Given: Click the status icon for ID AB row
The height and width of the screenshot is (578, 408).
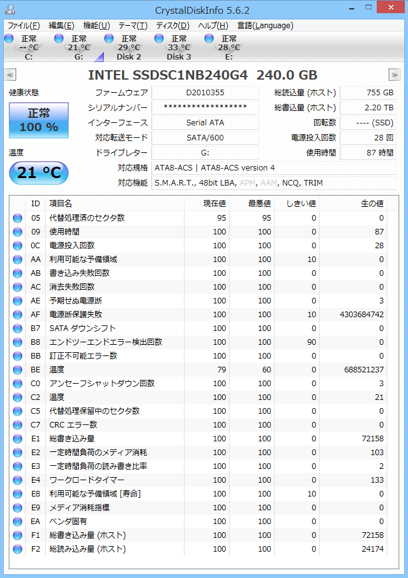Looking at the screenshot, I should 18,273.
